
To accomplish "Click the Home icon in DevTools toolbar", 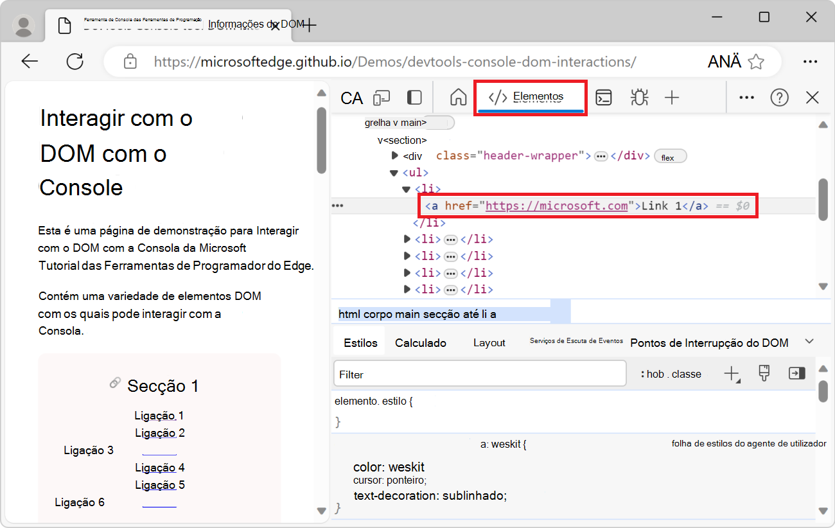I will [x=458, y=97].
